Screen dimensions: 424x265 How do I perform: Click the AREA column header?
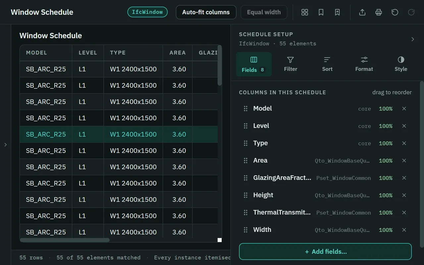178,53
